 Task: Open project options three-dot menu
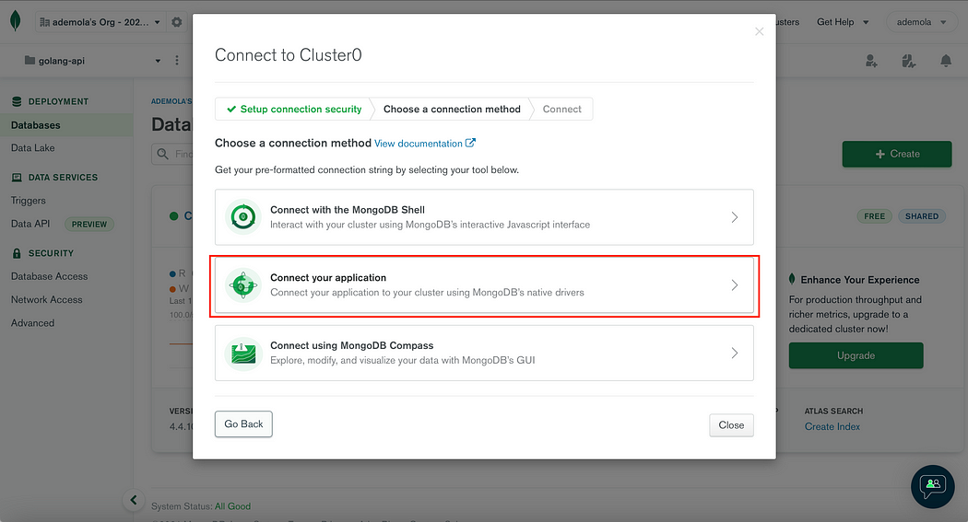tap(177, 61)
